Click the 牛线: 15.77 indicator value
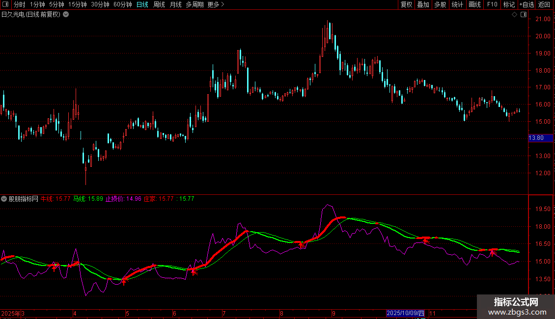 [55, 199]
